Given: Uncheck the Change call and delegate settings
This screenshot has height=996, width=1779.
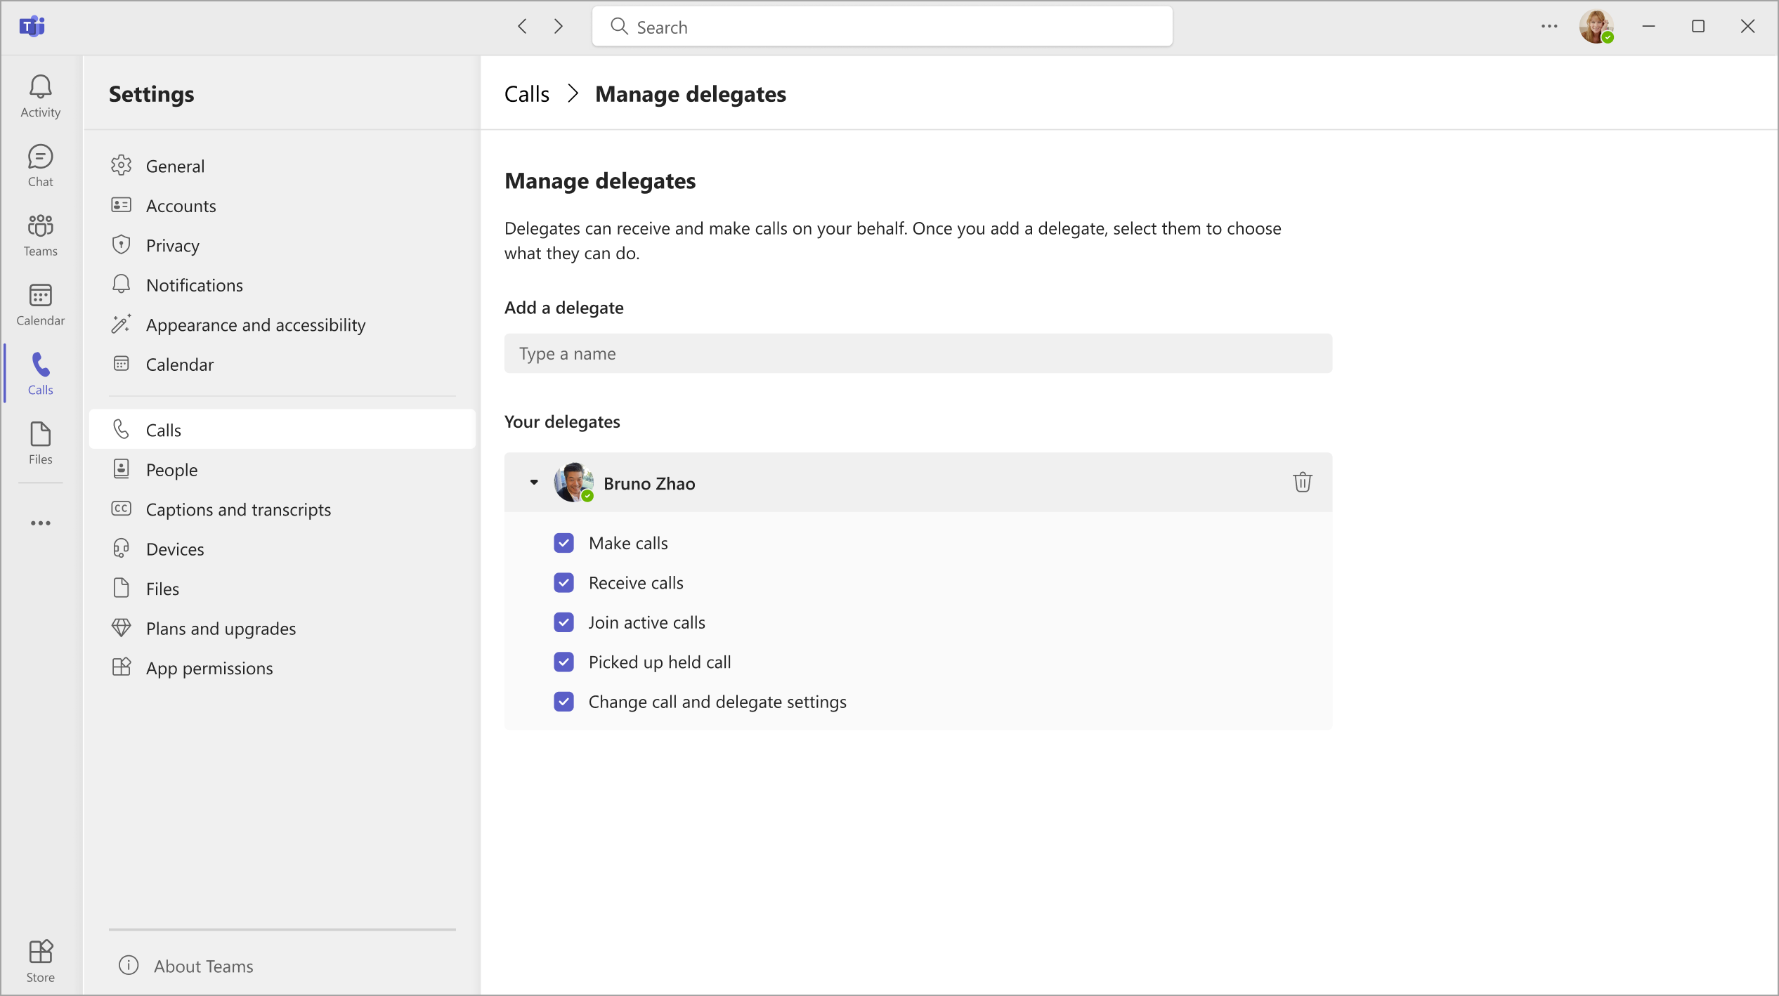Looking at the screenshot, I should point(563,702).
